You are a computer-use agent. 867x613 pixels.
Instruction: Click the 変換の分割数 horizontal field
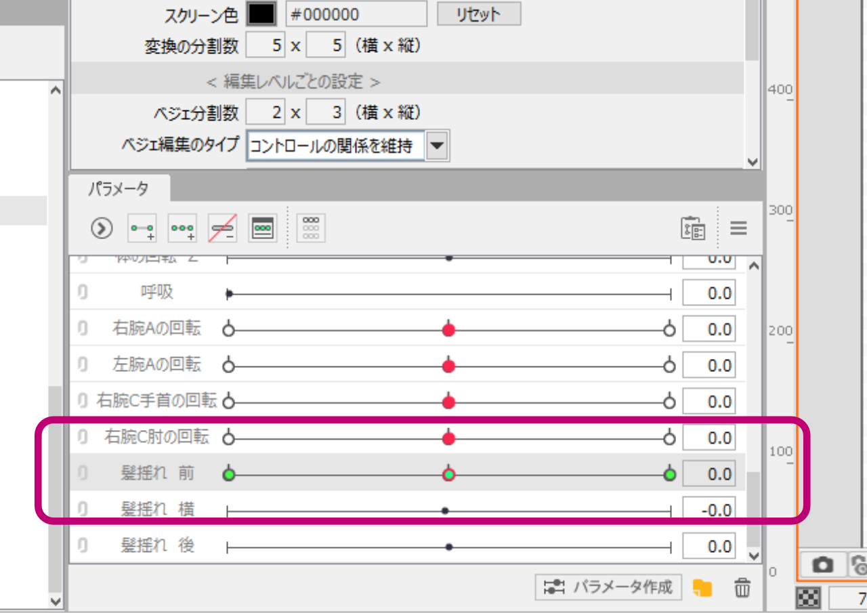(266, 46)
